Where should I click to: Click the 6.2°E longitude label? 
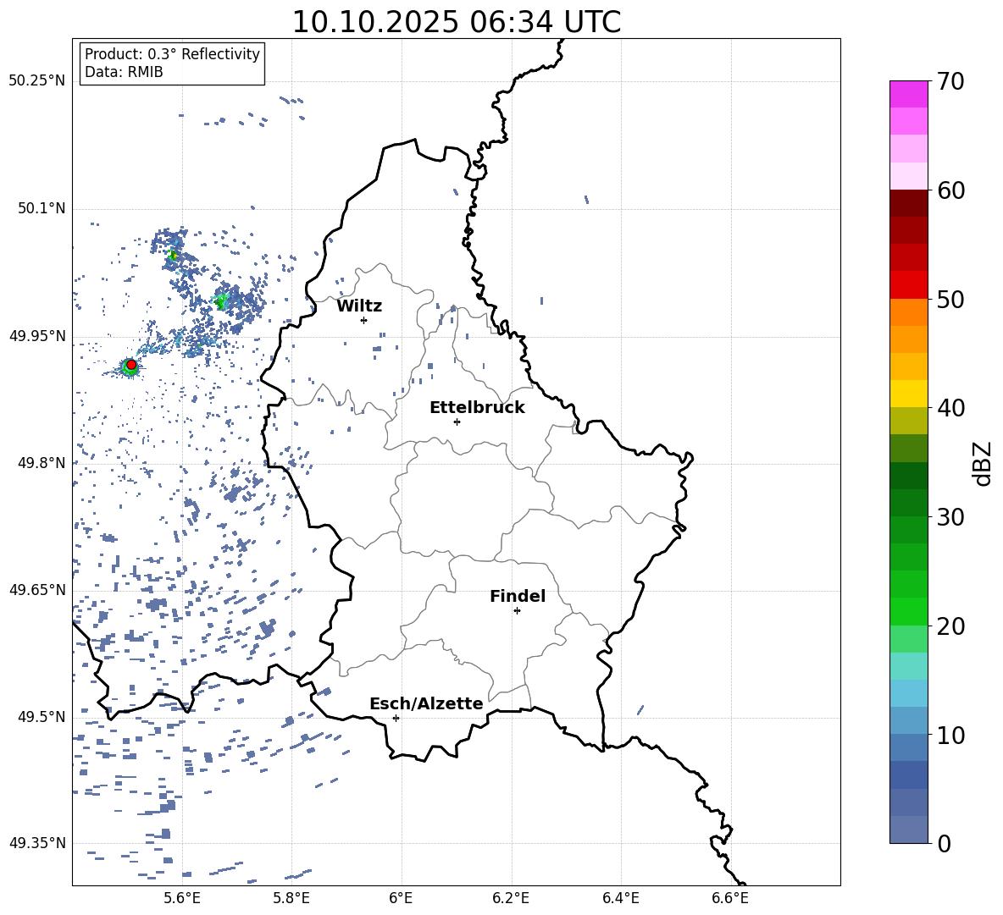click(511, 899)
